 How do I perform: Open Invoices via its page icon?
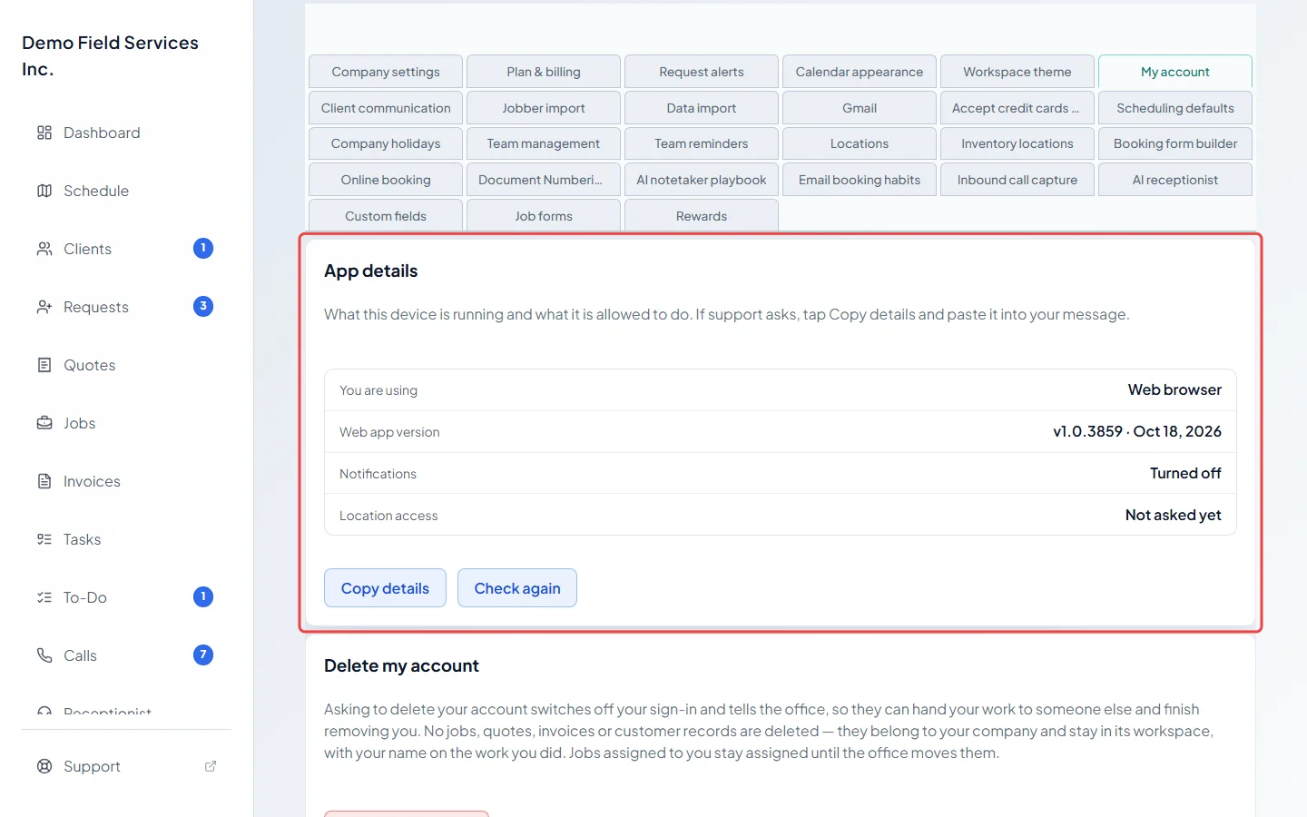coord(44,481)
